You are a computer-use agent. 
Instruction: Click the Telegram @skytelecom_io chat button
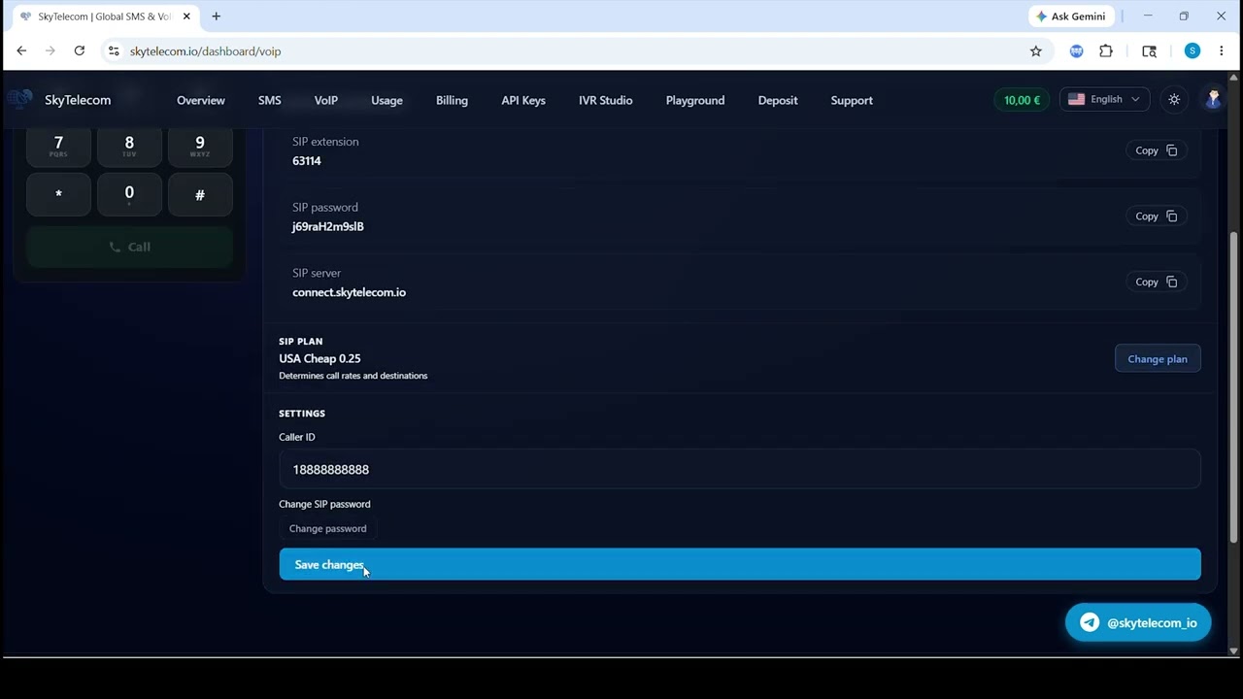[x=1138, y=623]
